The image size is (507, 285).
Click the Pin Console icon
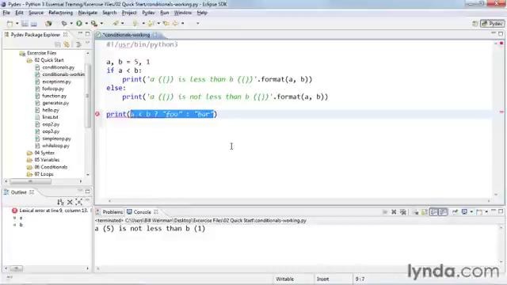455,212
